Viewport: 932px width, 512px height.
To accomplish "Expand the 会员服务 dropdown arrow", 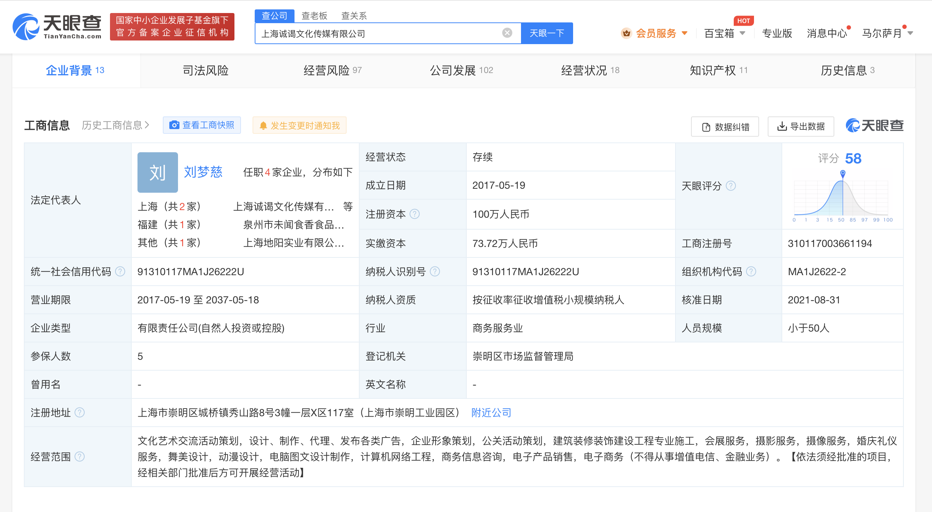I will click(685, 33).
